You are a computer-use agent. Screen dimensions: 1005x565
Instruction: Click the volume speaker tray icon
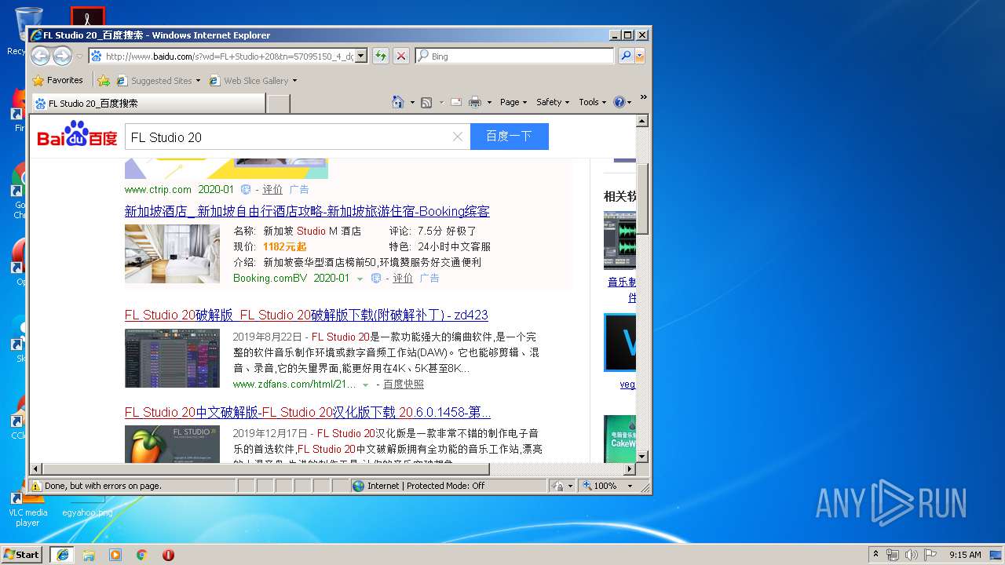tap(911, 555)
